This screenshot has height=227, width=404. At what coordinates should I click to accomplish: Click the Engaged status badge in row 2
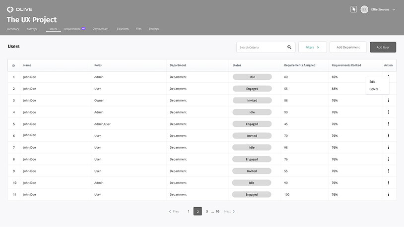(x=252, y=89)
